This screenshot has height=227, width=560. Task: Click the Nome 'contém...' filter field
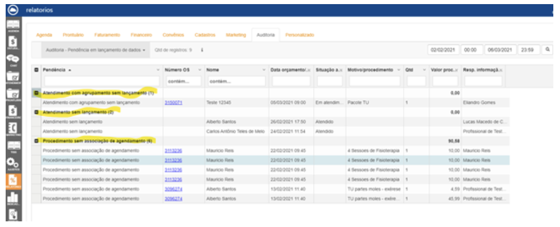(x=236, y=81)
